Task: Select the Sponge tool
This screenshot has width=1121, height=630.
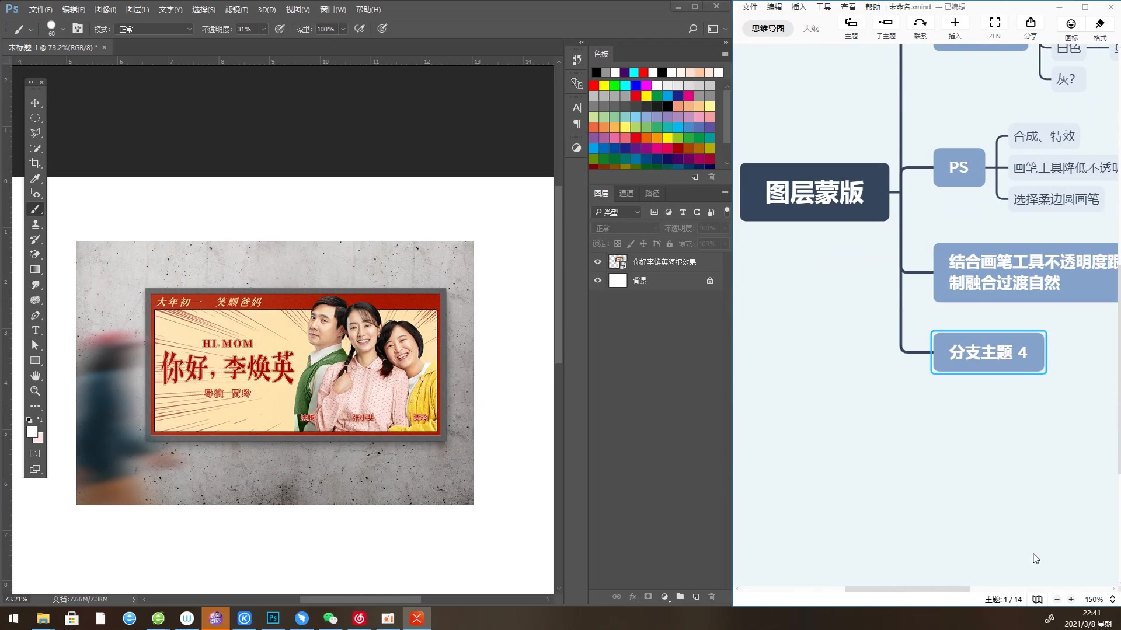Action: (35, 300)
